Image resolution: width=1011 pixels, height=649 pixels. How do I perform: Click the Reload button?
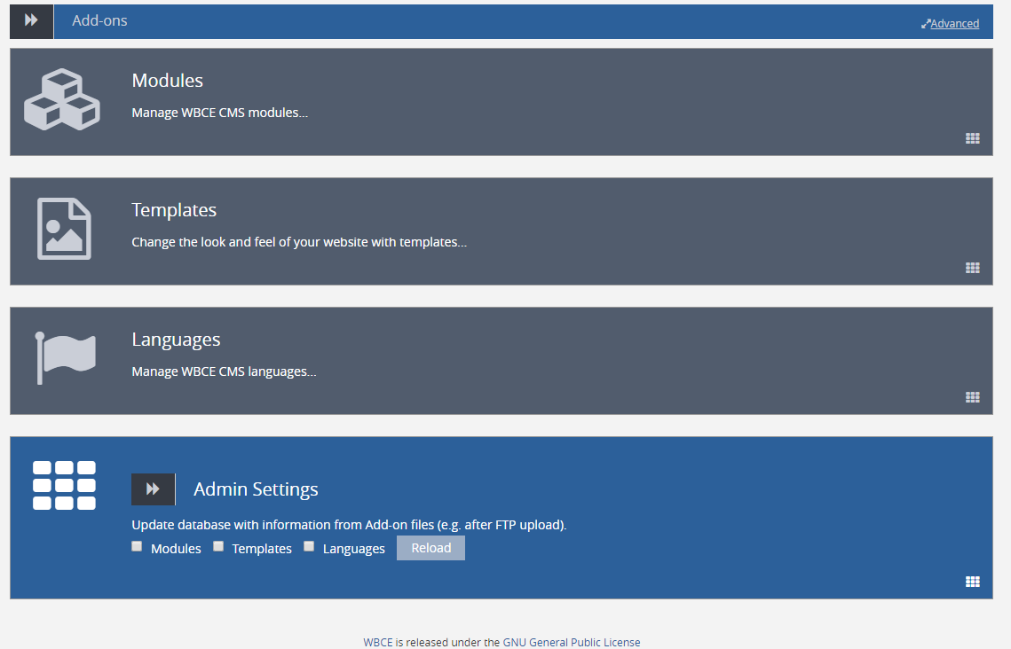430,548
